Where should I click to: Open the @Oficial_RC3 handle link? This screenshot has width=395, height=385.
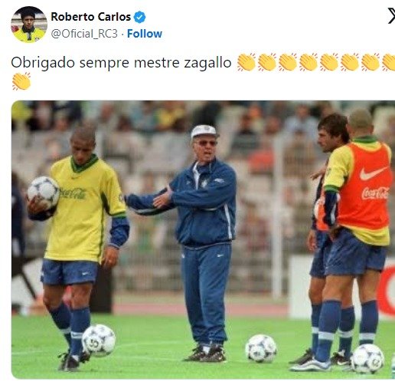point(84,34)
